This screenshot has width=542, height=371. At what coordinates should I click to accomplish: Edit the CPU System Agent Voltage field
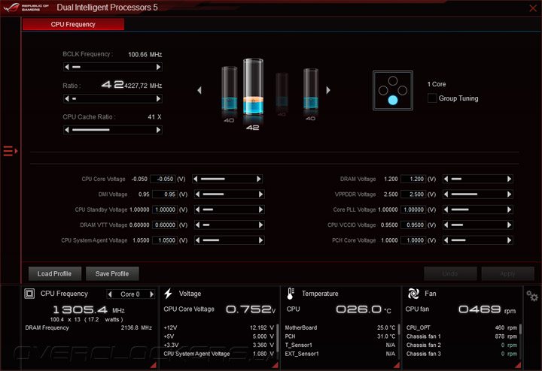tap(165, 240)
